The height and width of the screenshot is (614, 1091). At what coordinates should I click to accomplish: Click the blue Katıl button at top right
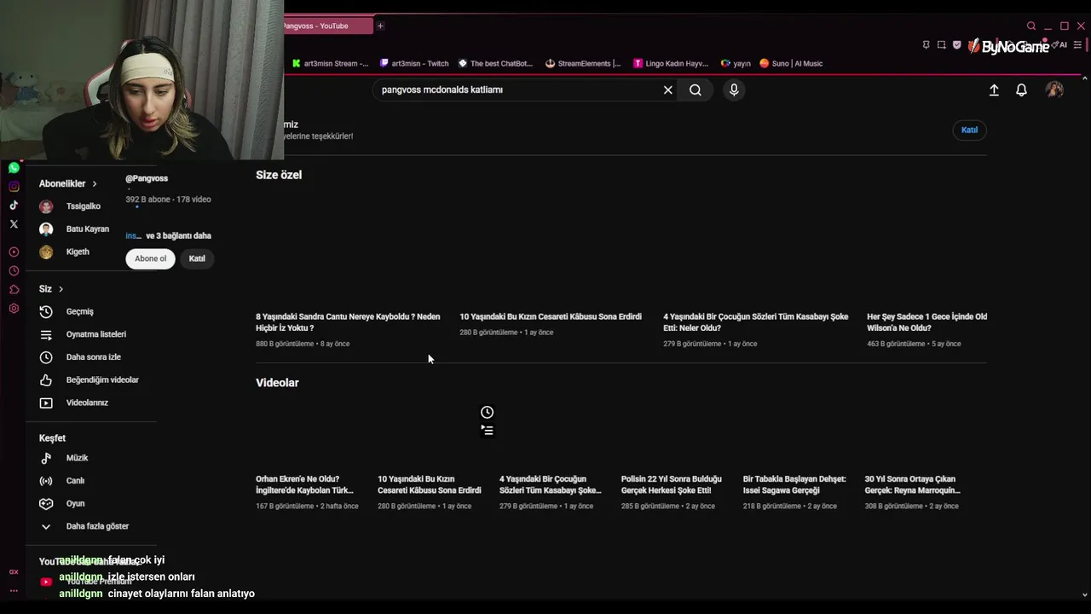969,130
